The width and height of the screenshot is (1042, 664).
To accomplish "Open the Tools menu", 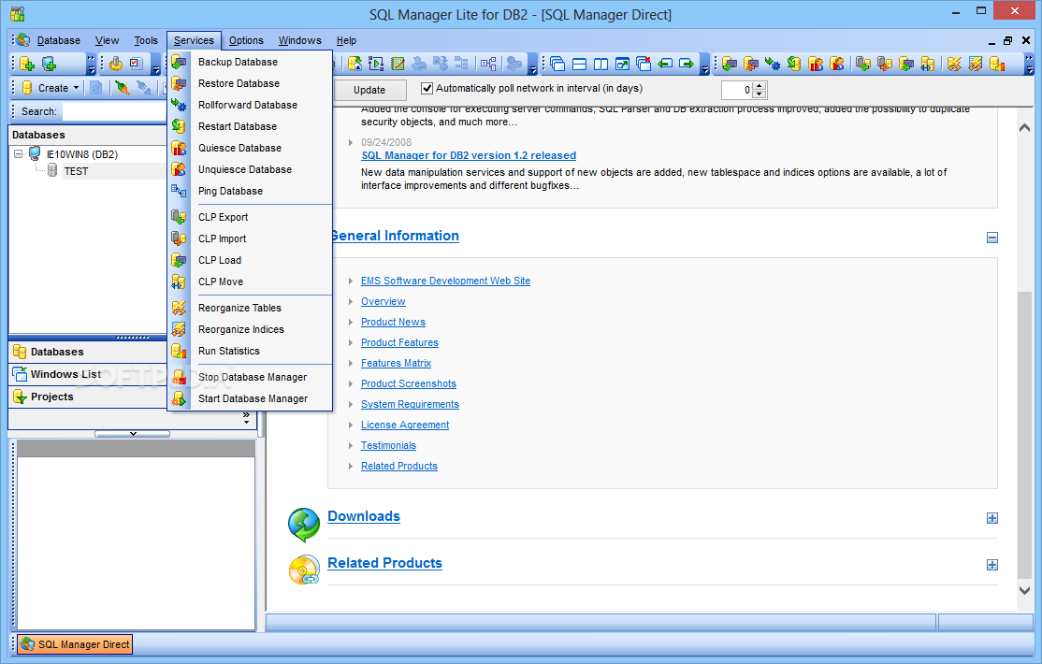I will tap(146, 40).
